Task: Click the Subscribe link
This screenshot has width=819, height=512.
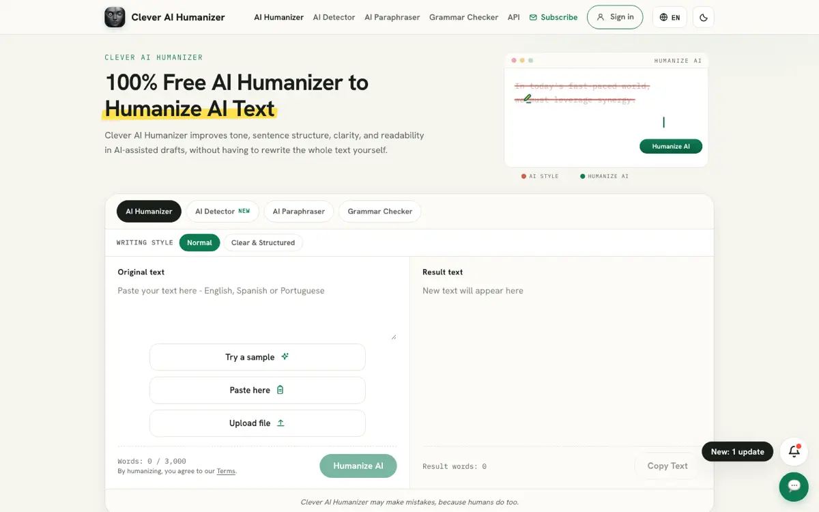Action: [554, 17]
